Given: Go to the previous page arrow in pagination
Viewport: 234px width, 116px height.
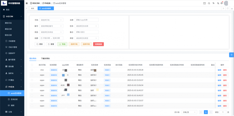Looking at the screenshot, I should (201, 112).
